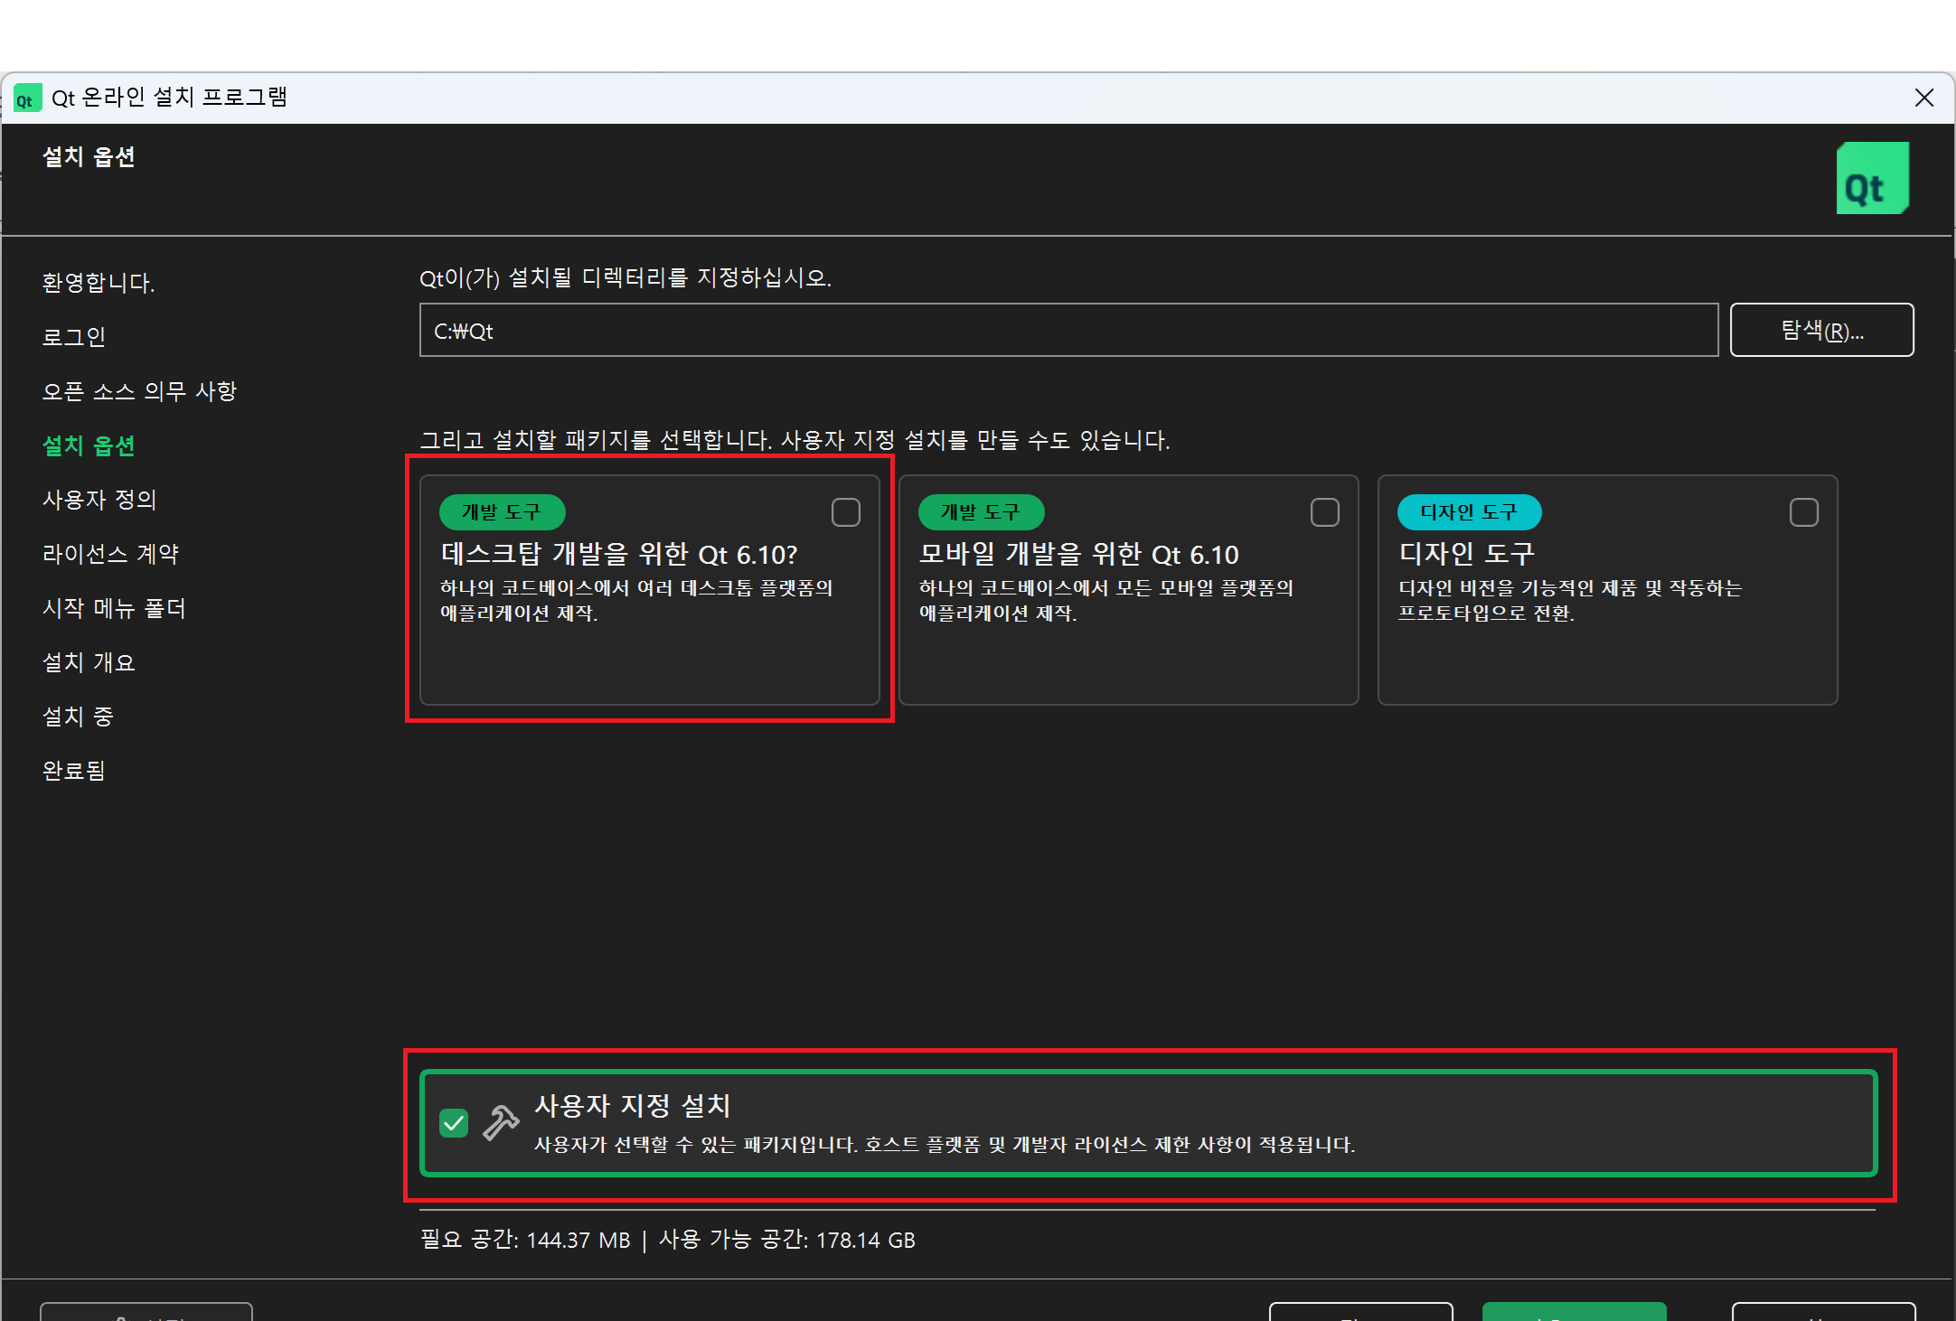Click the cyan 디자인 도구 badge
The width and height of the screenshot is (1956, 1321).
click(1469, 511)
